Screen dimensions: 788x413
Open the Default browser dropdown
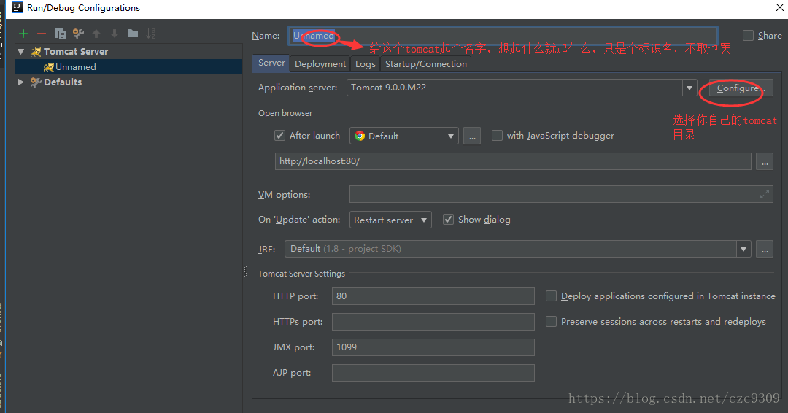coord(451,136)
